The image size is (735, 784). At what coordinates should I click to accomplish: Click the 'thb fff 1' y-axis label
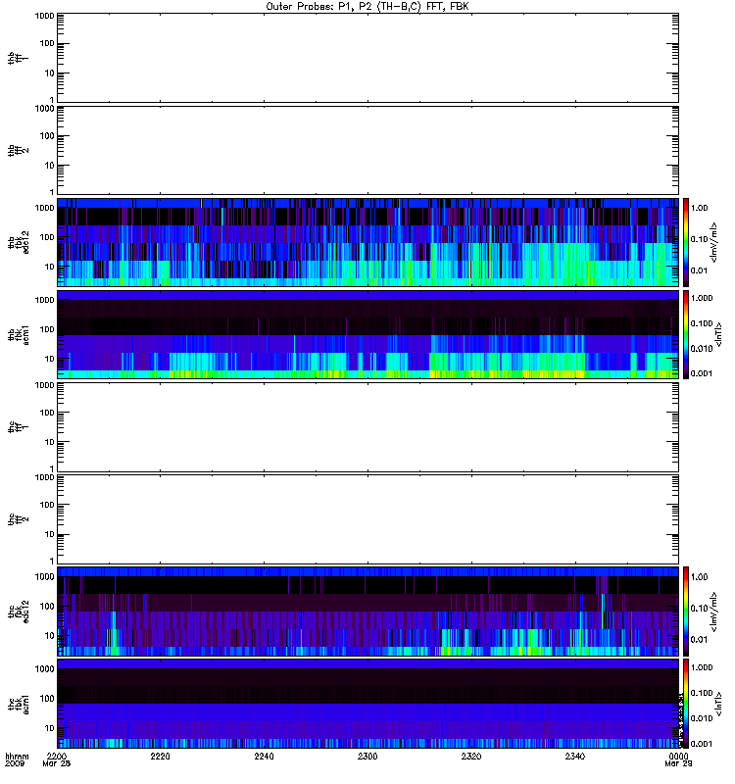[18, 58]
